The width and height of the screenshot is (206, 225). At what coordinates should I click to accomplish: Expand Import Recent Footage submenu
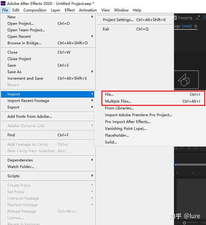(x=48, y=101)
